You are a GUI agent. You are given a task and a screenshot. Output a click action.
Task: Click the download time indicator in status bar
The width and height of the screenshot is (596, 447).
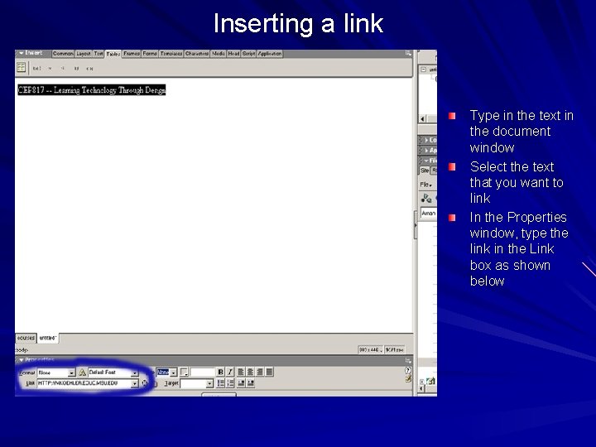[395, 349]
